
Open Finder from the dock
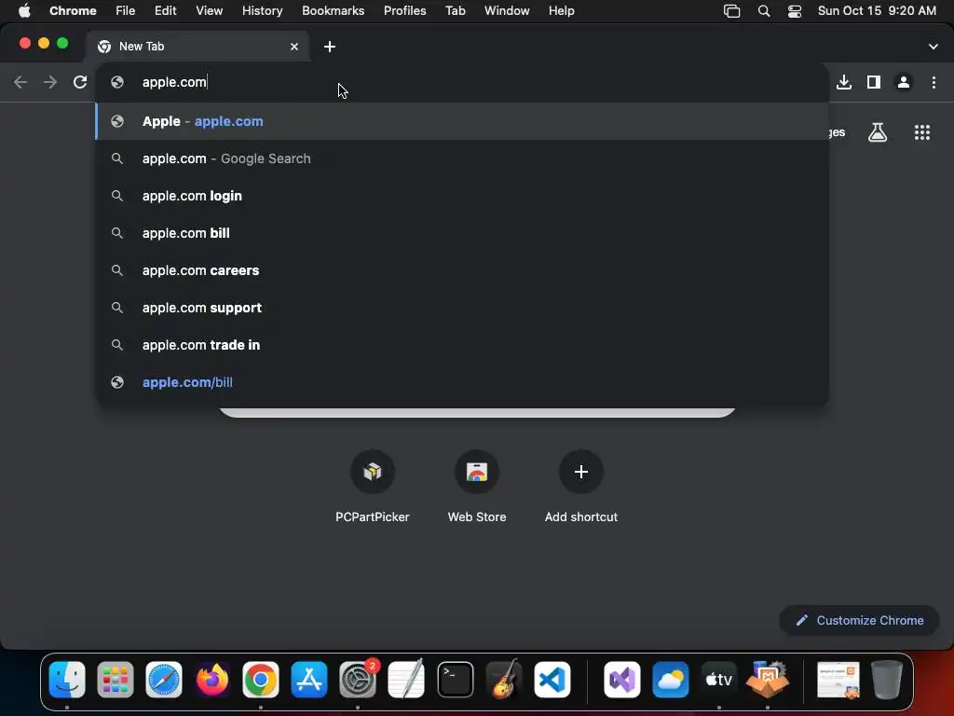[67, 680]
